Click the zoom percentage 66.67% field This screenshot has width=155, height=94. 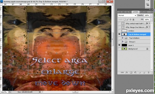tap(4, 92)
